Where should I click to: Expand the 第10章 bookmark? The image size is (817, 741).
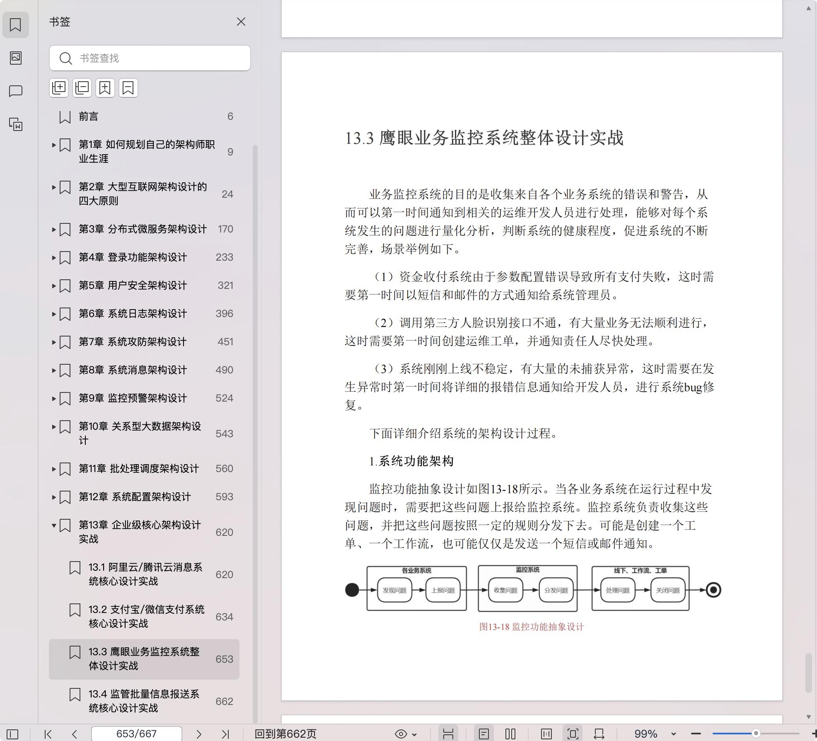(x=54, y=426)
